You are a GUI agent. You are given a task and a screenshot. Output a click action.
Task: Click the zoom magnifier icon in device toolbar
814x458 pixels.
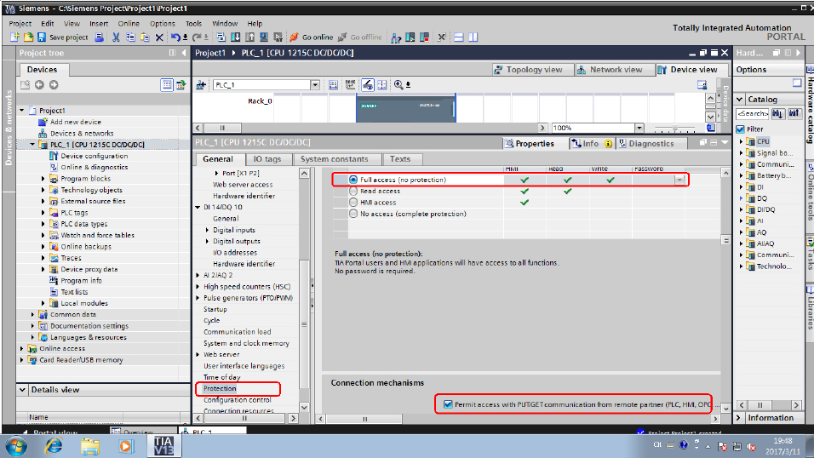coord(398,84)
